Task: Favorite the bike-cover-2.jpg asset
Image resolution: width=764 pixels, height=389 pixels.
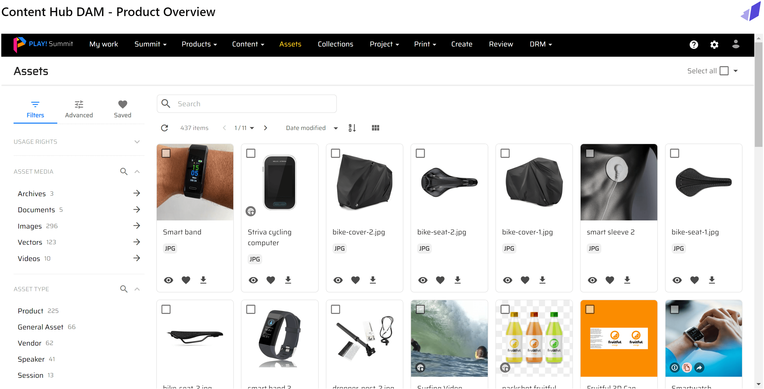Action: tap(355, 280)
